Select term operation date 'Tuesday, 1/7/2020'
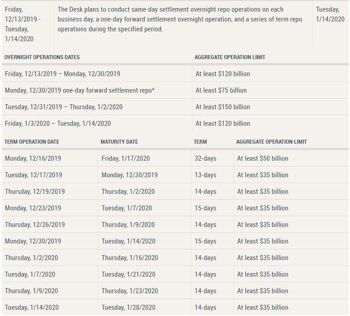Screen dimensions: 350x316 point(30,274)
